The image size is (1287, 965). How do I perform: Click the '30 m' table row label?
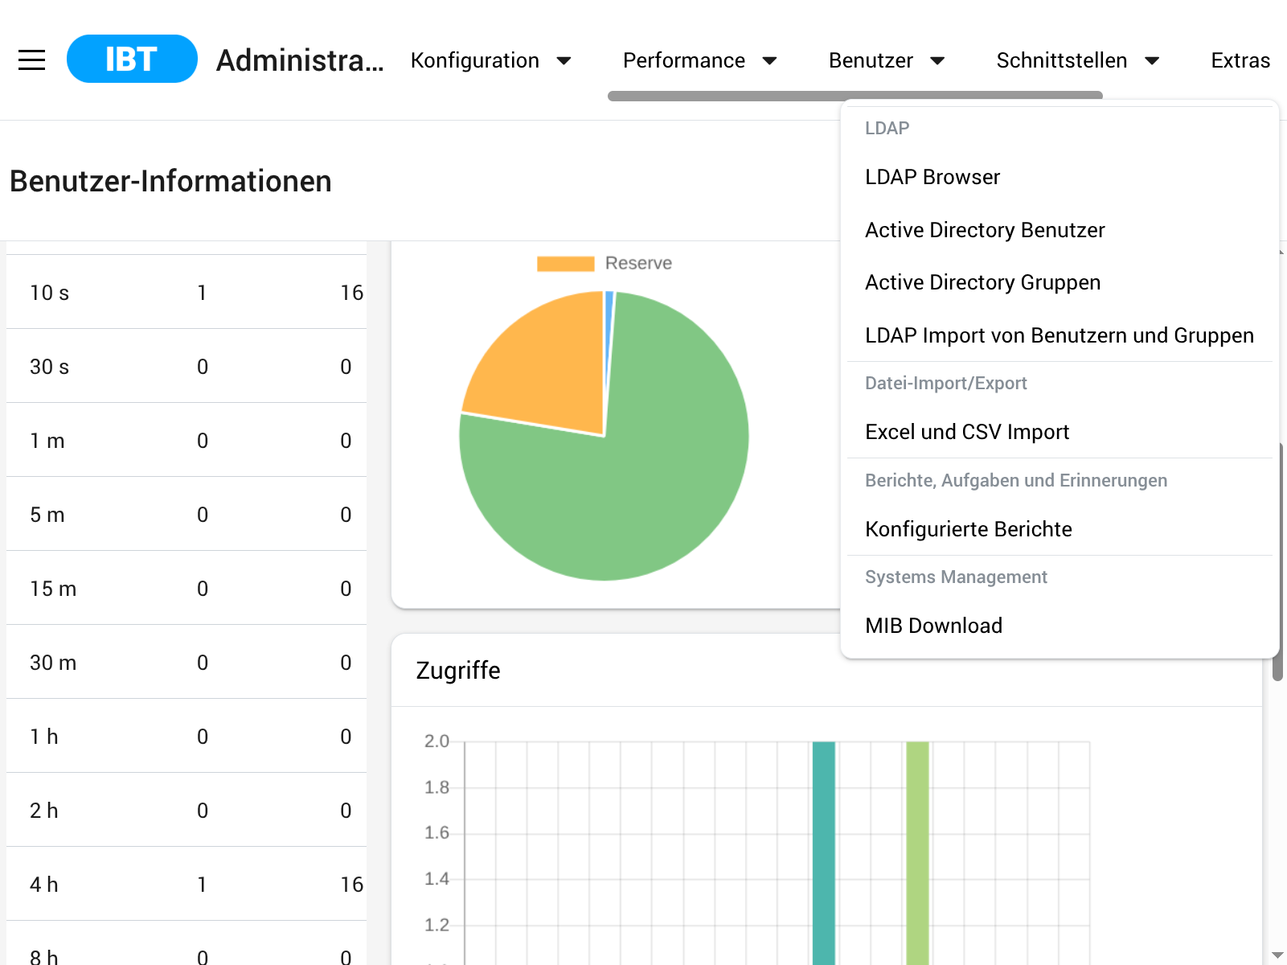[x=53, y=663]
